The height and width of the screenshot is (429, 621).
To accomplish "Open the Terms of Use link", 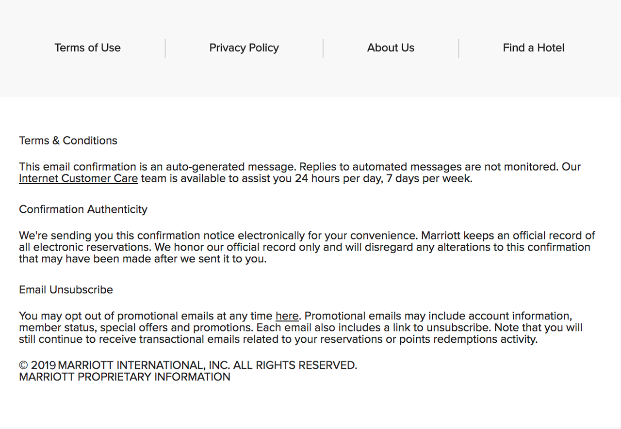I will coord(87,48).
